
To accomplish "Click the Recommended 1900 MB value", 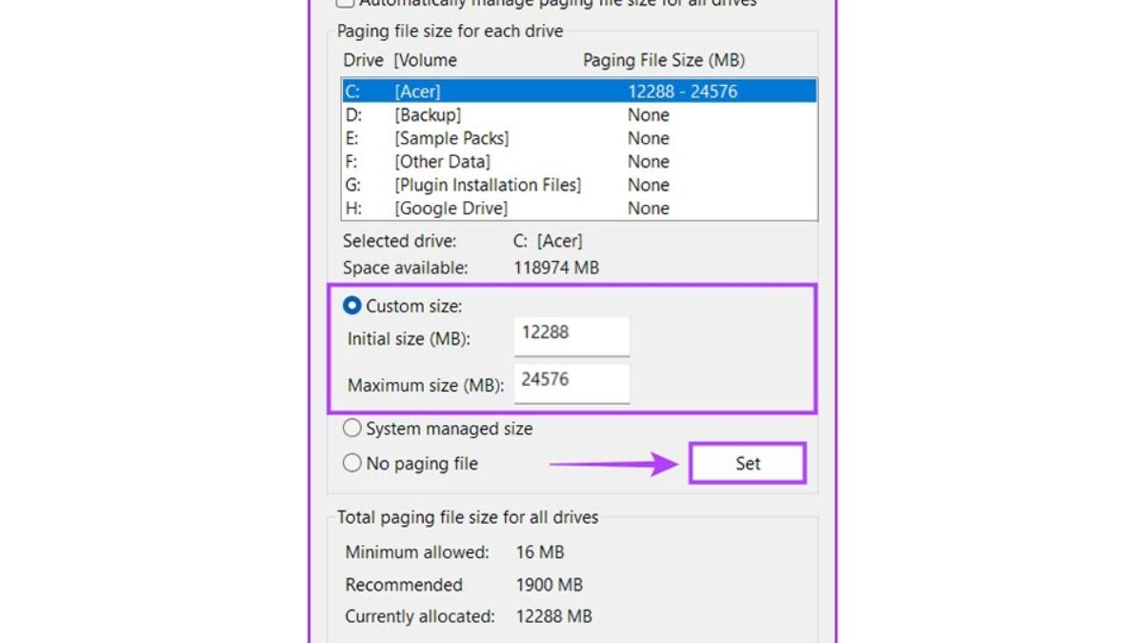I will tap(549, 585).
